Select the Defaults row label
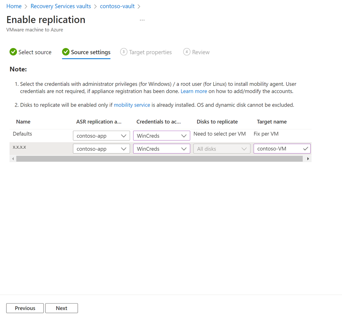 (x=22, y=134)
